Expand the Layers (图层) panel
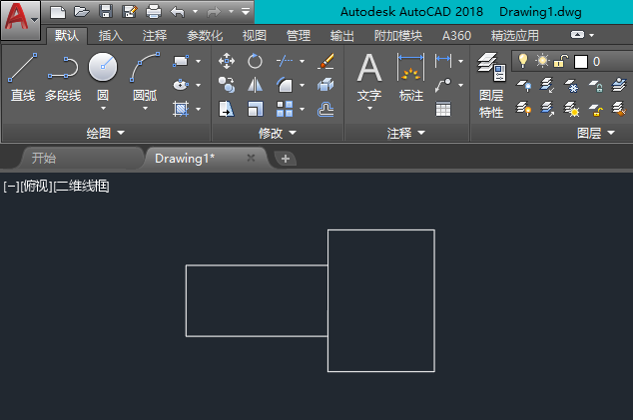This screenshot has height=420, width=633. [596, 133]
